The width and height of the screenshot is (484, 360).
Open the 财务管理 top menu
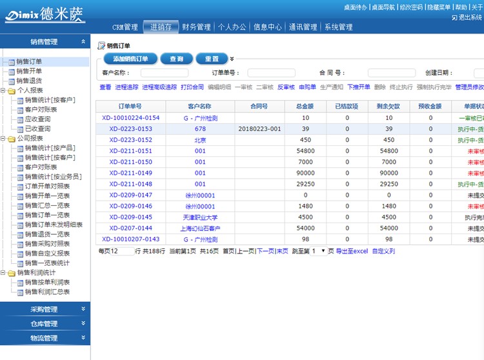tap(196, 27)
